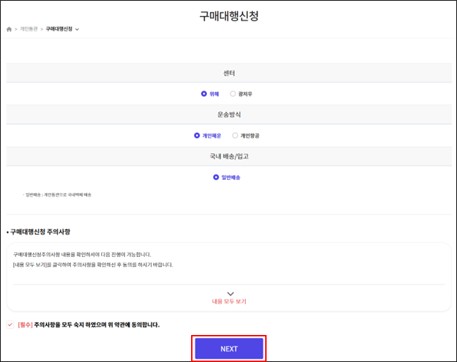The width and height of the screenshot is (457, 362).
Task: Click the 운송방식 section header
Action: [x=228, y=115]
